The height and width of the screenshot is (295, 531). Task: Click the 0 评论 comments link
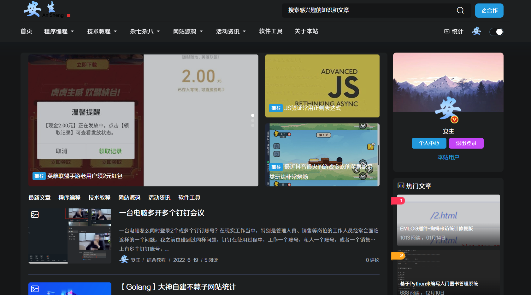(372, 260)
